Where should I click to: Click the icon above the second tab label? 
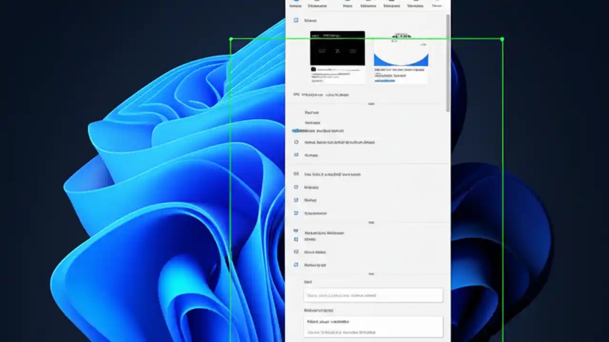click(x=317, y=2)
